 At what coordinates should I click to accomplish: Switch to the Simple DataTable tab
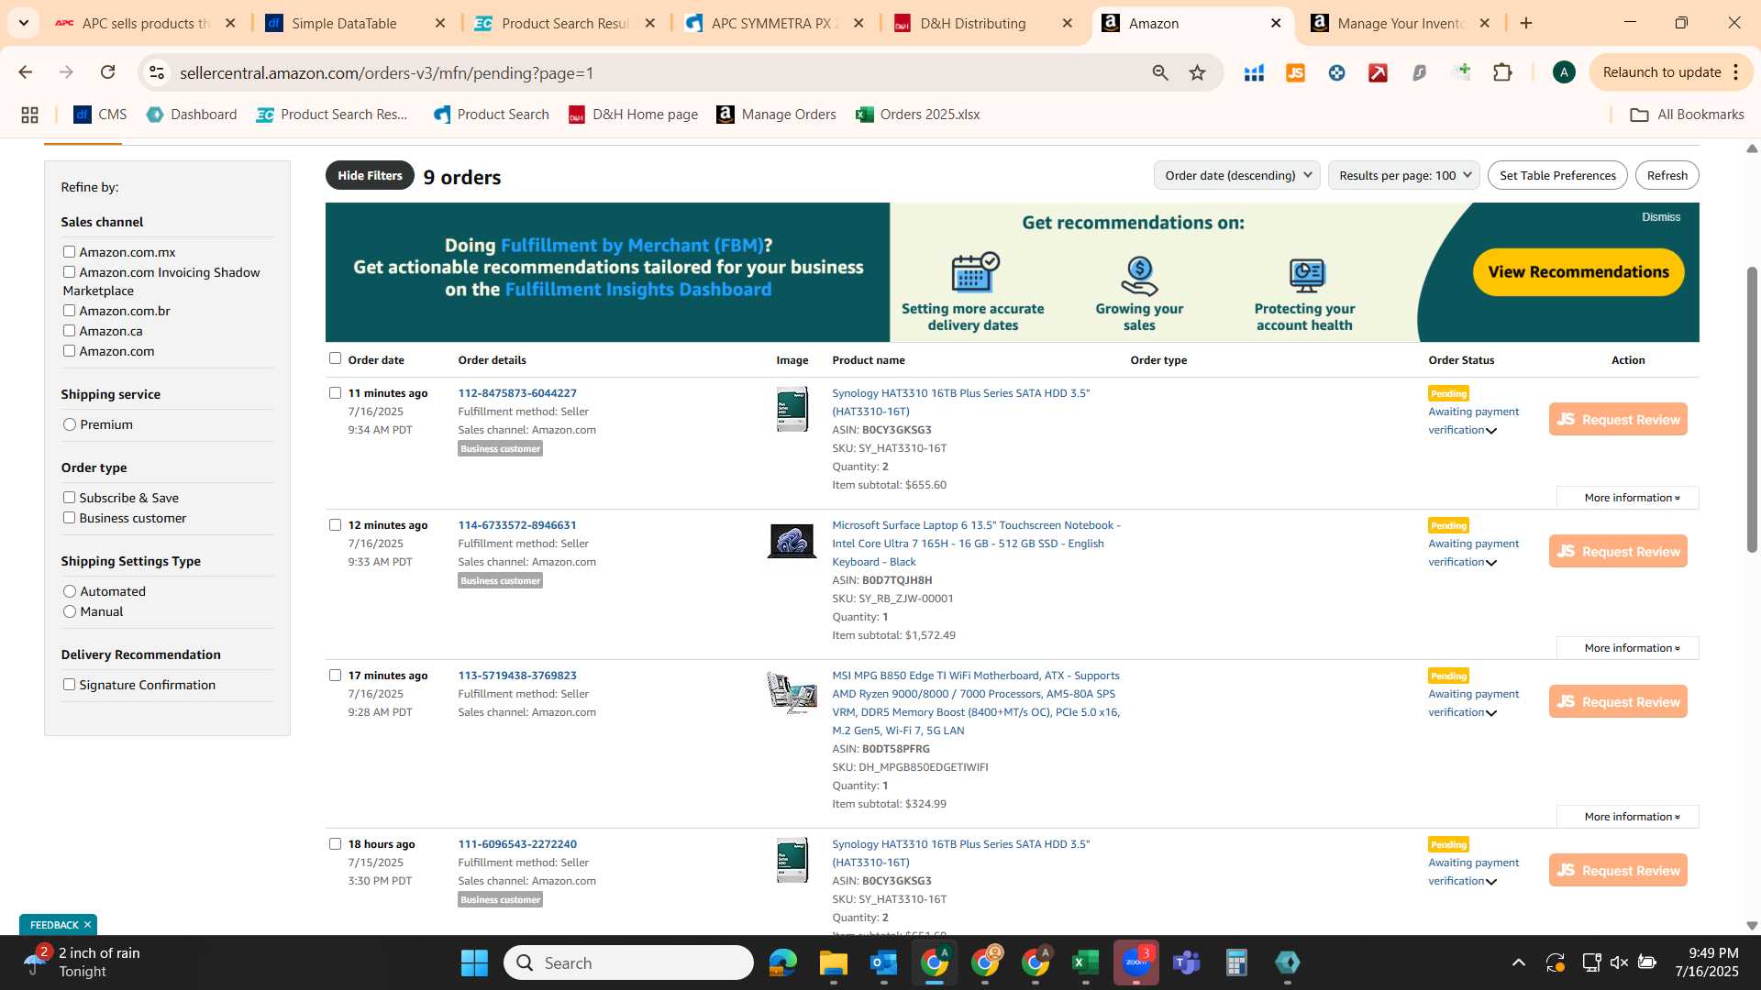coord(344,23)
